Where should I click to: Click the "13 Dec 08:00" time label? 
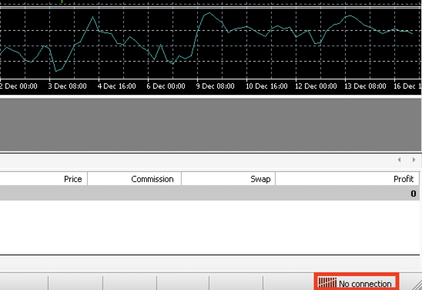pyautogui.click(x=365, y=86)
